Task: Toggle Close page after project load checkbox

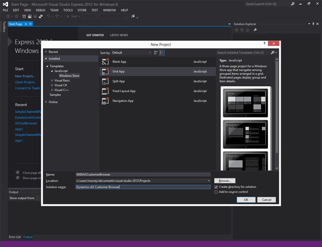Action: click(x=18, y=173)
